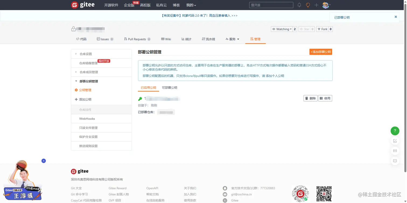Open 博客 in the top navigation
This screenshot has height=203, width=407.
pyautogui.click(x=176, y=5)
